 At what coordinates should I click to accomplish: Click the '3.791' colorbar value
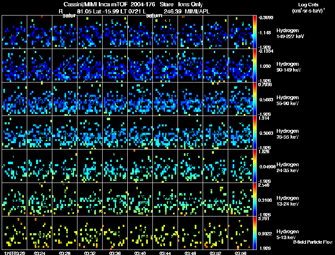click(x=264, y=219)
